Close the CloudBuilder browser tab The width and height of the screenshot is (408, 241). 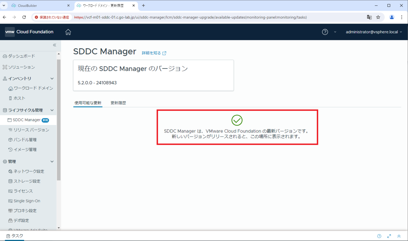68,6
